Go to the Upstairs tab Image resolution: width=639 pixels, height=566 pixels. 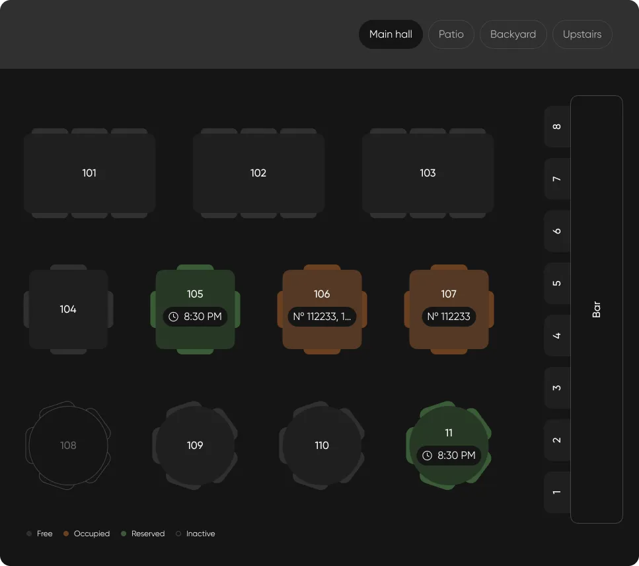[x=582, y=34]
